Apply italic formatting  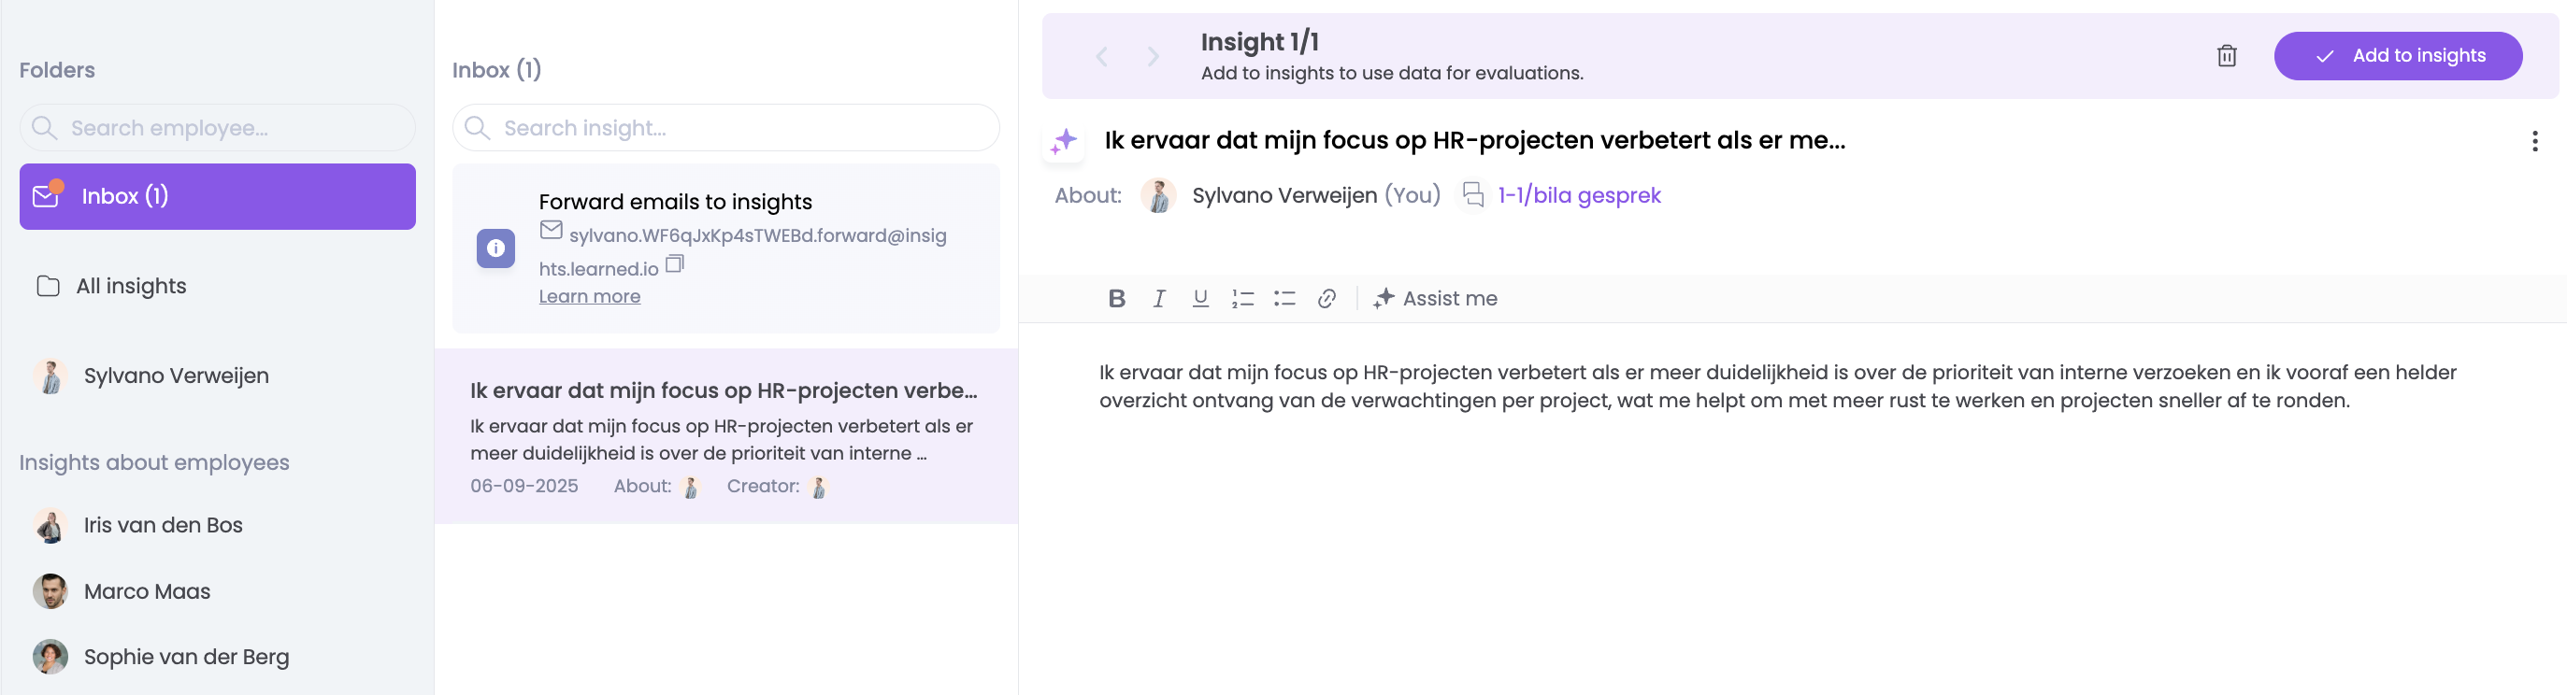tap(1158, 299)
